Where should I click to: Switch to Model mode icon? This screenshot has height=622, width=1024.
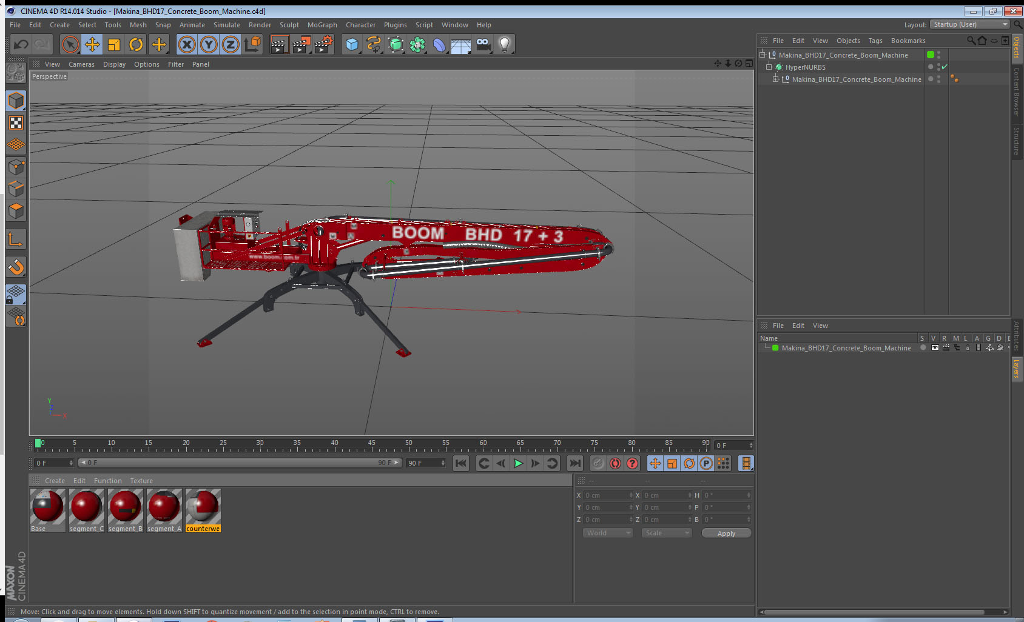coord(16,101)
